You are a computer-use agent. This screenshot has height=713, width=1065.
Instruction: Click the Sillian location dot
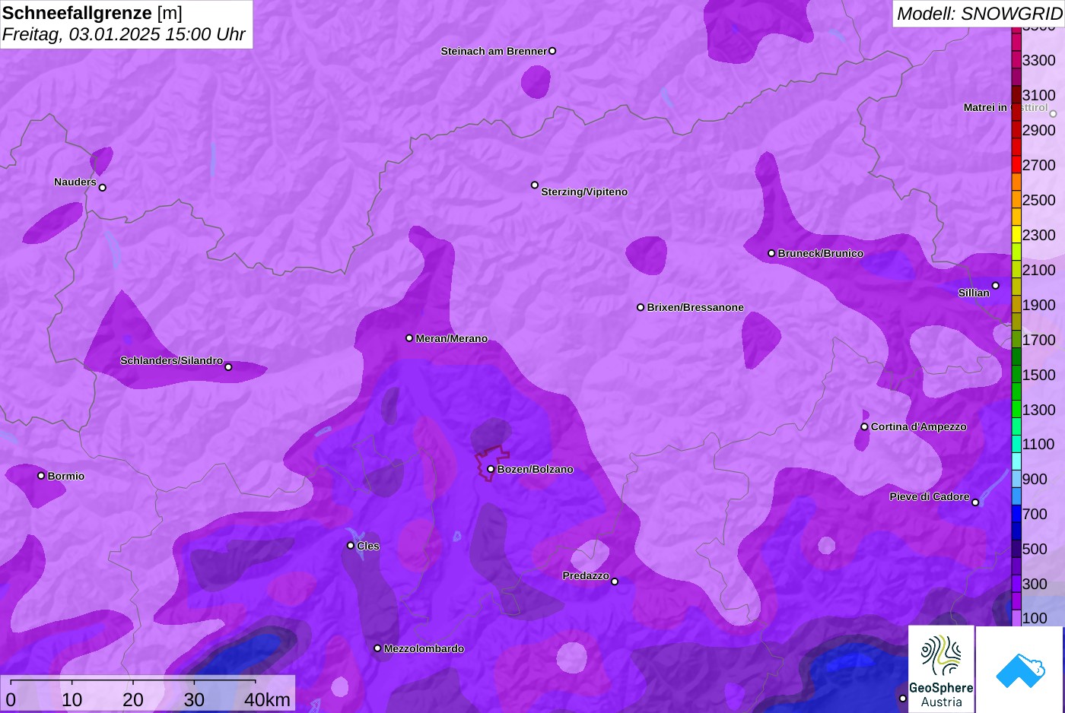click(x=996, y=286)
